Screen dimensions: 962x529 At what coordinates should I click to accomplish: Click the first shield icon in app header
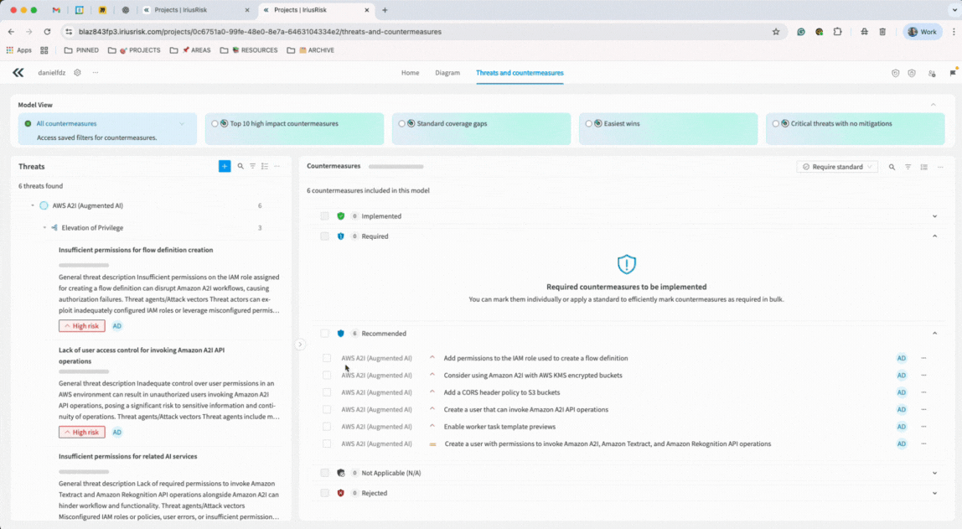pos(896,73)
